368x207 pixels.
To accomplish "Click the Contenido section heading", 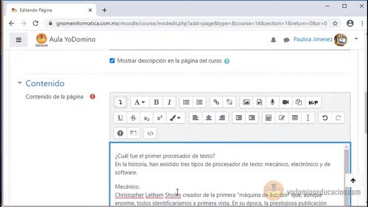I will (45, 83).
